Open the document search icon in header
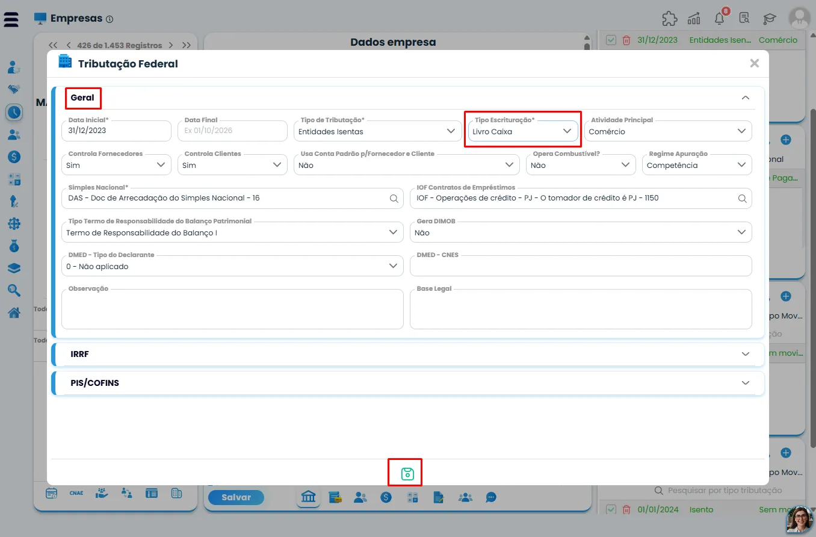 pyautogui.click(x=744, y=19)
